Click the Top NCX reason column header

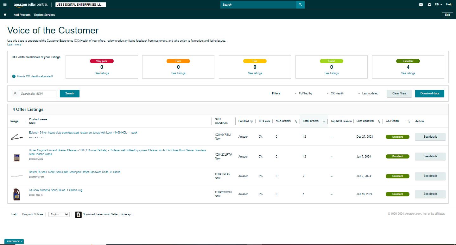341,121
